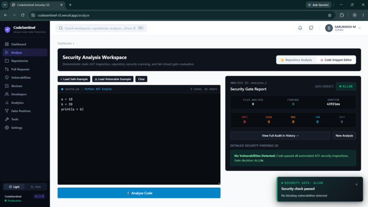Viewport: 368px width, 207px height.
Task: Go back in browser history
Action: (x=5, y=15)
